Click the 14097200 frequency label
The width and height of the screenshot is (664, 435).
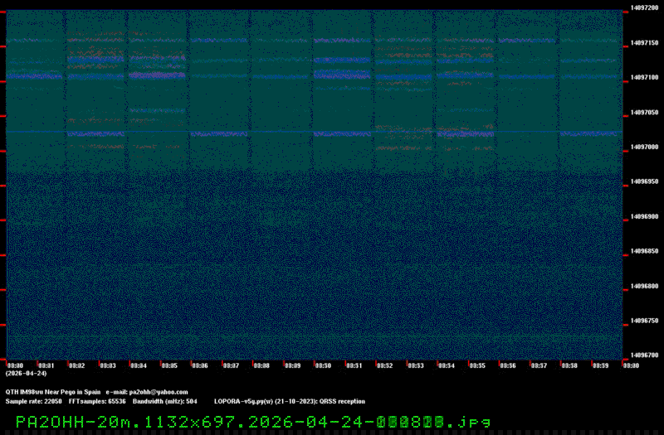tap(645, 8)
